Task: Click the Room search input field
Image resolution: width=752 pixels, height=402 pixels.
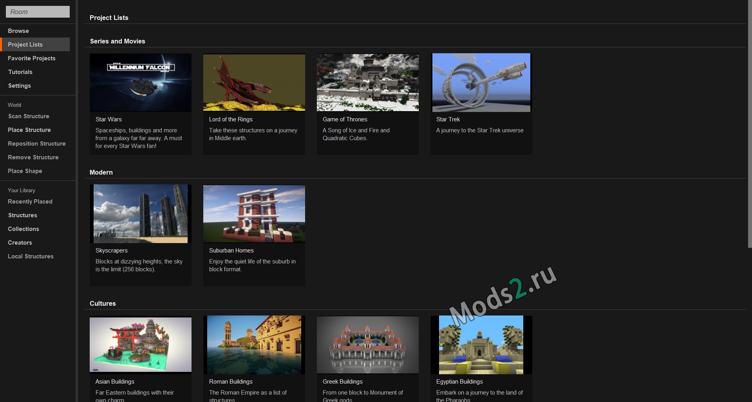Action: (x=38, y=12)
